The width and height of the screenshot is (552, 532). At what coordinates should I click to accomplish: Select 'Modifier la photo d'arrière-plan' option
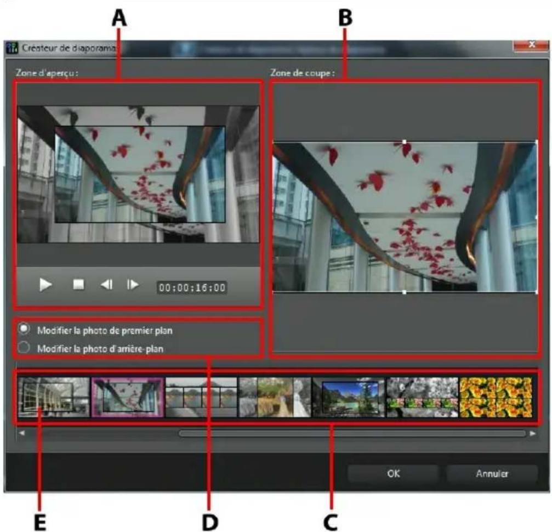coord(24,347)
